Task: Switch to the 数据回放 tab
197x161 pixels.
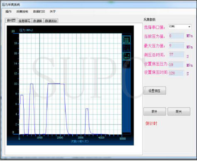Action: pyautogui.click(x=51, y=21)
